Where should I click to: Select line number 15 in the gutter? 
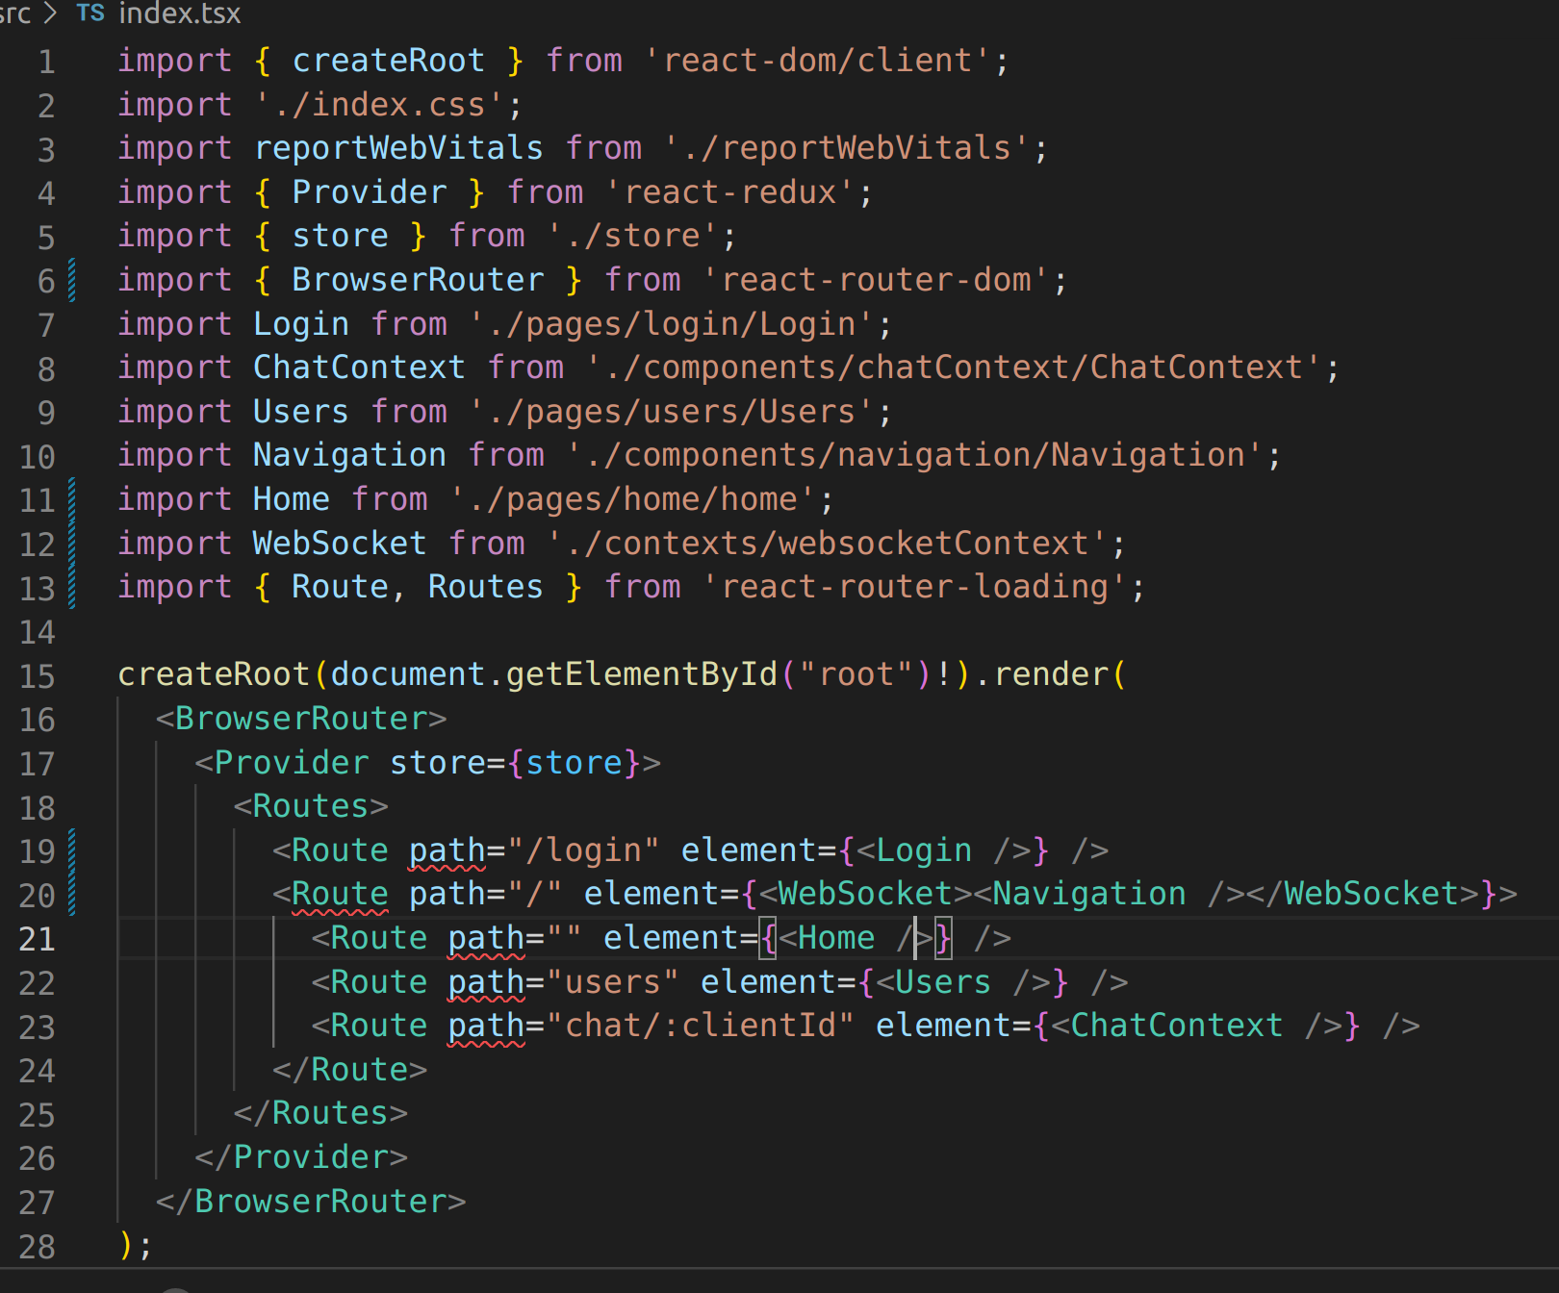[x=37, y=676]
